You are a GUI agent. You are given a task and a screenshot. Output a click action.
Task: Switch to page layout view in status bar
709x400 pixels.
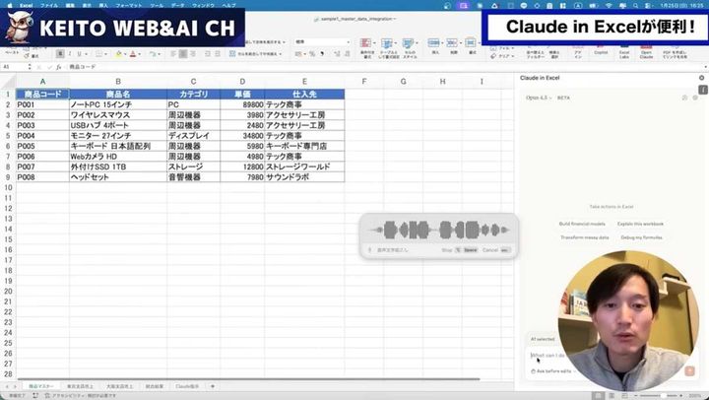click(612, 396)
